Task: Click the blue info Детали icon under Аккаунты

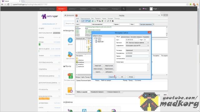Action: [x=70, y=40]
